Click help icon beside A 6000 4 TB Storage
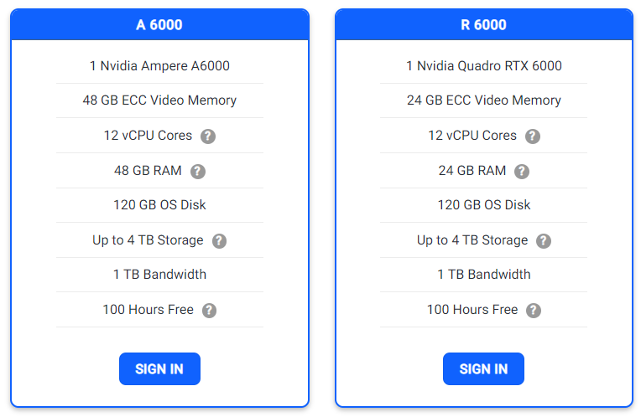This screenshot has height=417, width=641. click(x=219, y=241)
